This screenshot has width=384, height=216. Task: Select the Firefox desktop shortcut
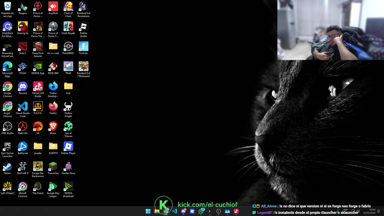pos(53,109)
